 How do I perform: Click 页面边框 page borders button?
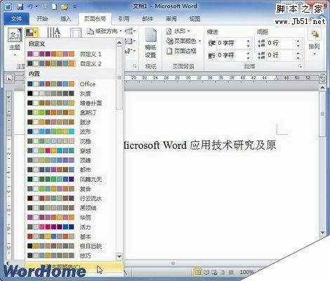tap(181, 51)
